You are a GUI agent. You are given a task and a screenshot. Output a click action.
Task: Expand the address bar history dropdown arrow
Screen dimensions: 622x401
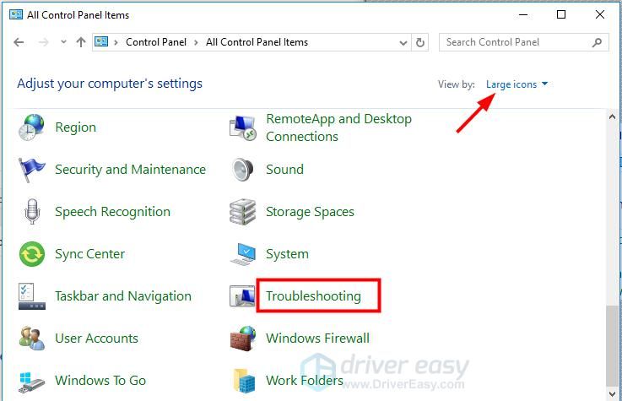pos(400,42)
